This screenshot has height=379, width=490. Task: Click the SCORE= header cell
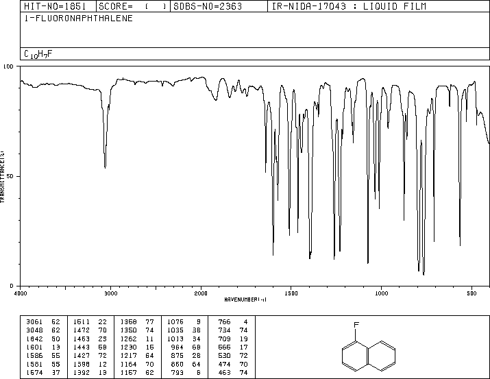coord(133,6)
